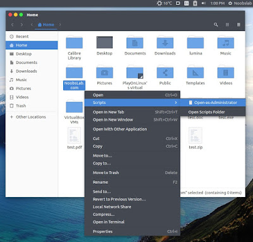The height and width of the screenshot is (242, 253).
Task: Open the Downloads folder icon in file grid
Action: click(x=165, y=42)
